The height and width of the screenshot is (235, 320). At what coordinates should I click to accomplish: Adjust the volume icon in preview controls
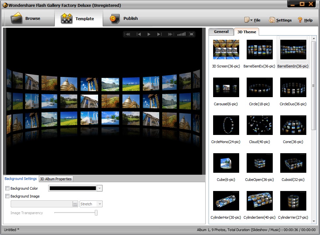pyautogui.click(x=182, y=34)
